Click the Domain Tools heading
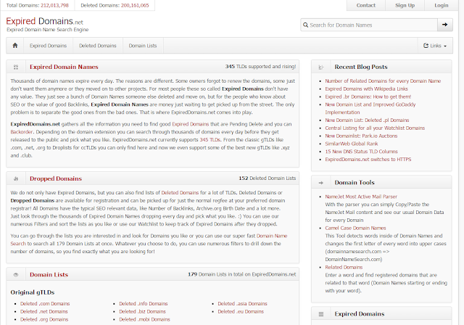464x325 pixels. point(355,183)
